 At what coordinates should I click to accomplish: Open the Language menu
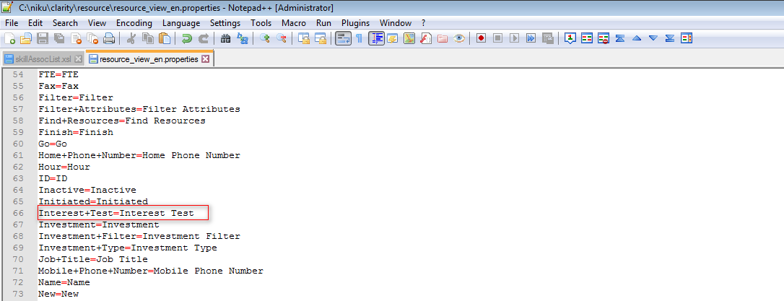click(x=181, y=23)
